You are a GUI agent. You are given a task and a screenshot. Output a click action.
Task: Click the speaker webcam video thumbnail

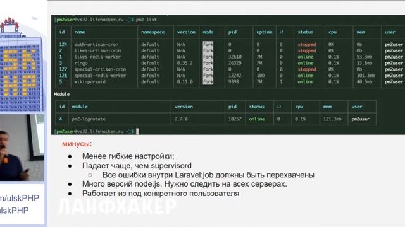(x=22, y=148)
